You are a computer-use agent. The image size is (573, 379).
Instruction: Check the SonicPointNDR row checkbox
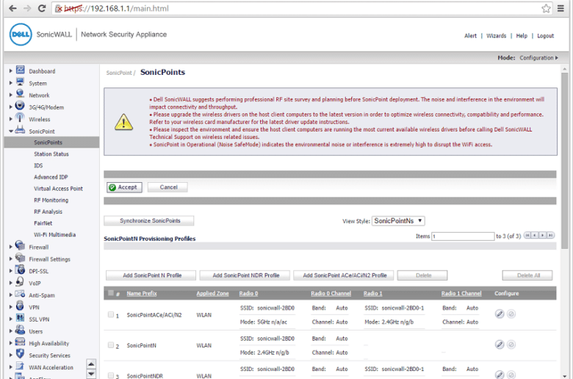(x=111, y=375)
